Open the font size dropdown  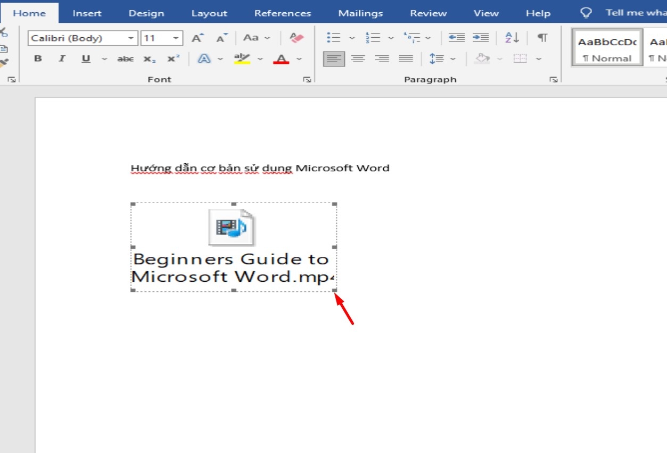point(176,38)
